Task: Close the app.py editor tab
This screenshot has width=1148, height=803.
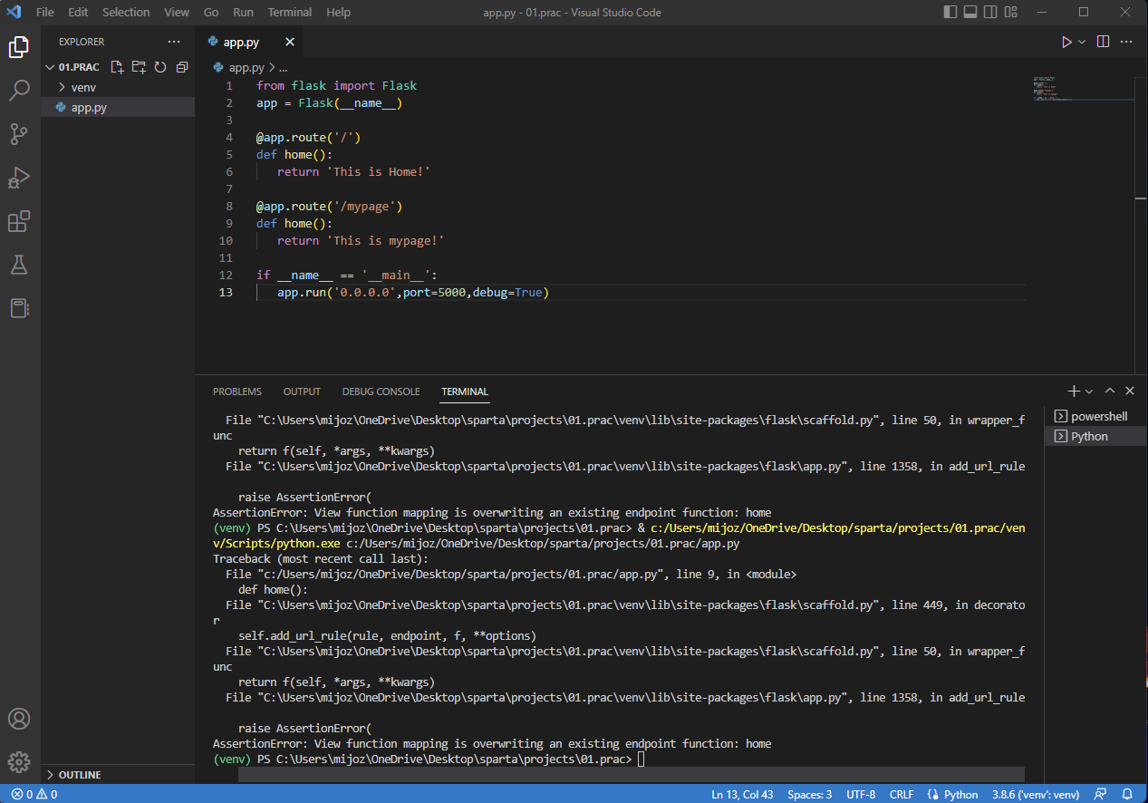Action: click(x=290, y=42)
